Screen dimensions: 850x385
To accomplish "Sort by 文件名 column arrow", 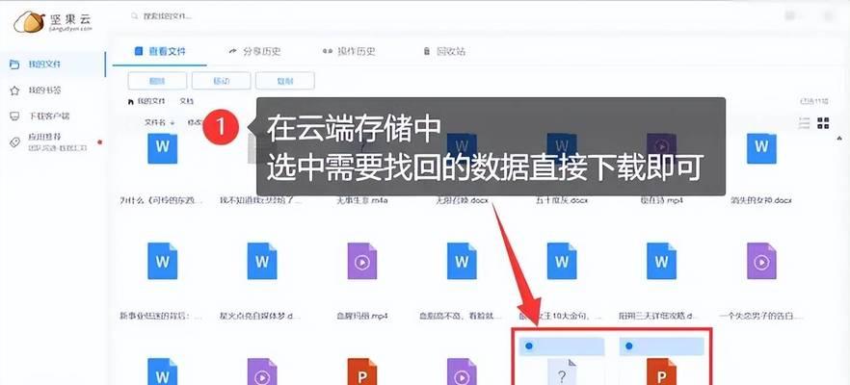I will (173, 123).
